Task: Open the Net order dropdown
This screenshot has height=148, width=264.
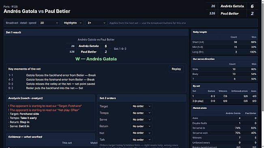Action: pos(142,133)
